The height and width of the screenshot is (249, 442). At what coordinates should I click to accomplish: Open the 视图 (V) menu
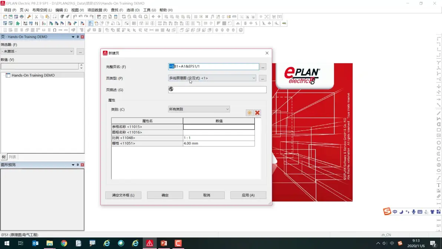77,10
